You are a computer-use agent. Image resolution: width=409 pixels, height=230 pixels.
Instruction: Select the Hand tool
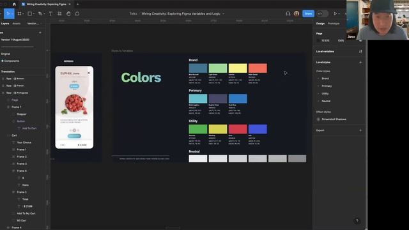tap(68, 13)
